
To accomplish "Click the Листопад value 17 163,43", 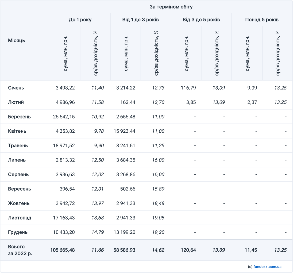I will [64, 218].
